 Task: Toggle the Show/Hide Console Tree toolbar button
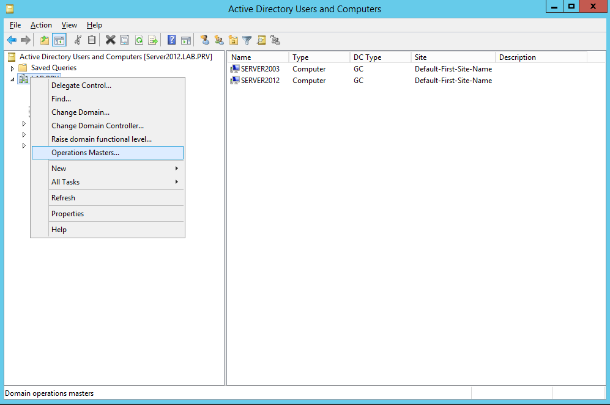click(59, 40)
